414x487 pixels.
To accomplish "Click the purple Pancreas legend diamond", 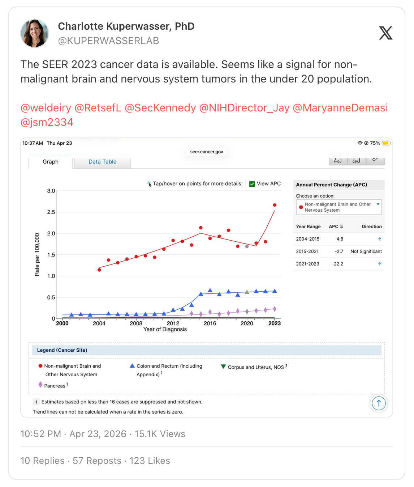I will tap(40, 385).
